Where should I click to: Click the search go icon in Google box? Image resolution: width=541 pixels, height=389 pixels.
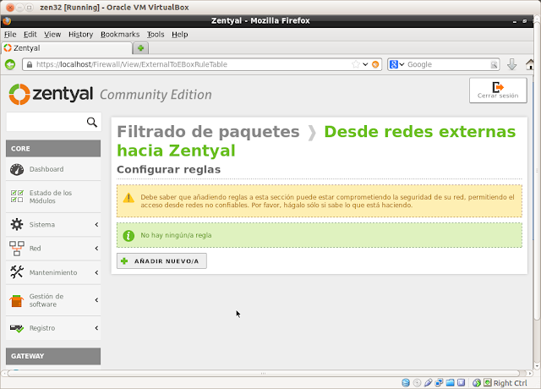(494, 64)
